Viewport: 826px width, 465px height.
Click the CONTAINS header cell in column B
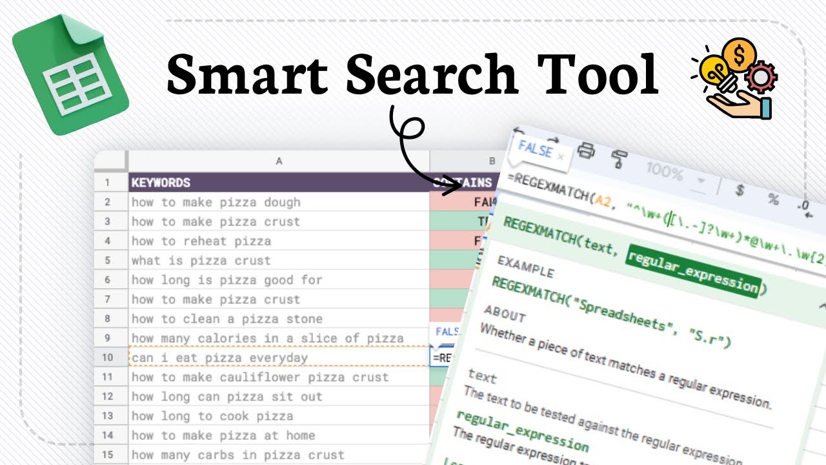pyautogui.click(x=463, y=183)
